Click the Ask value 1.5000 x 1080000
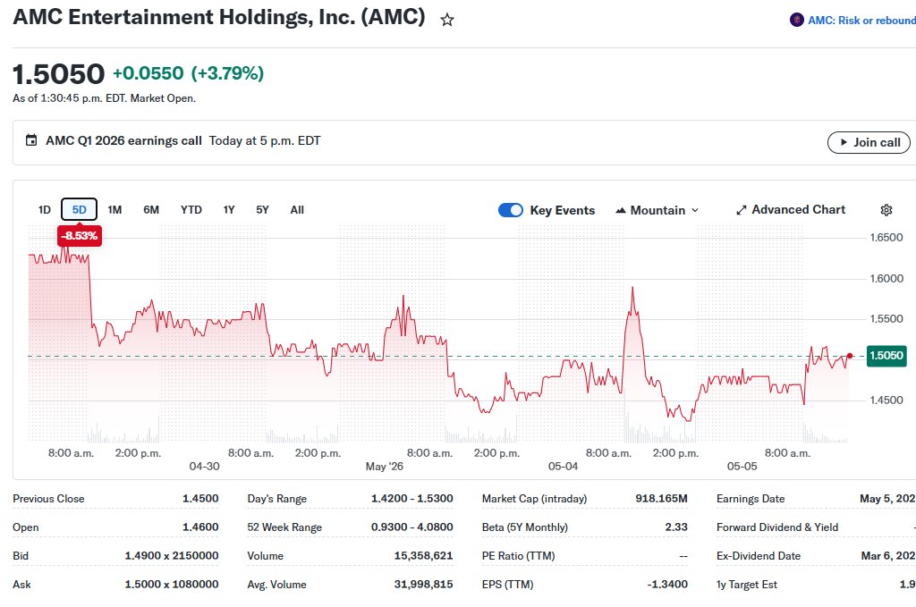Screen dimensions: 916x607 tap(172, 585)
